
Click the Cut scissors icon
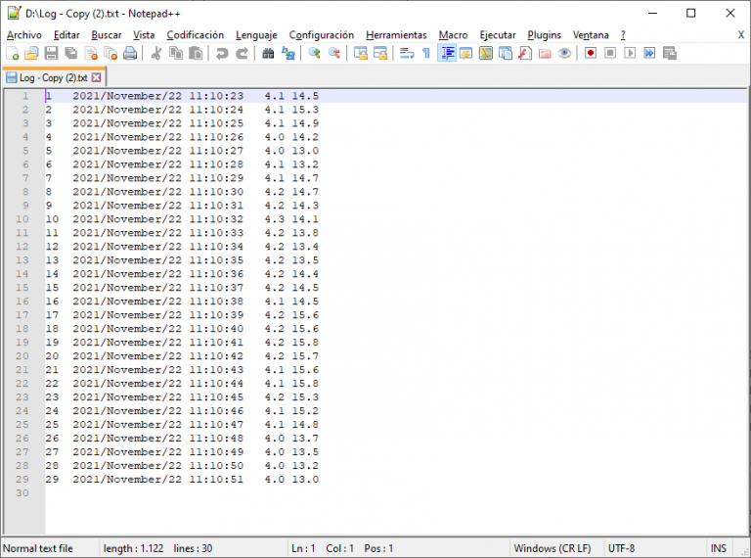tap(155, 53)
